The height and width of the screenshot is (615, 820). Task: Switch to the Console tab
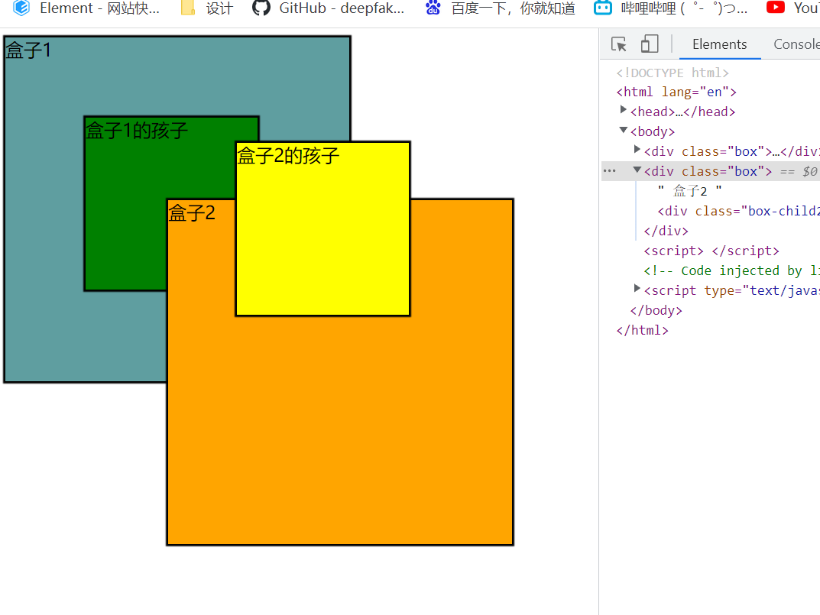796,44
